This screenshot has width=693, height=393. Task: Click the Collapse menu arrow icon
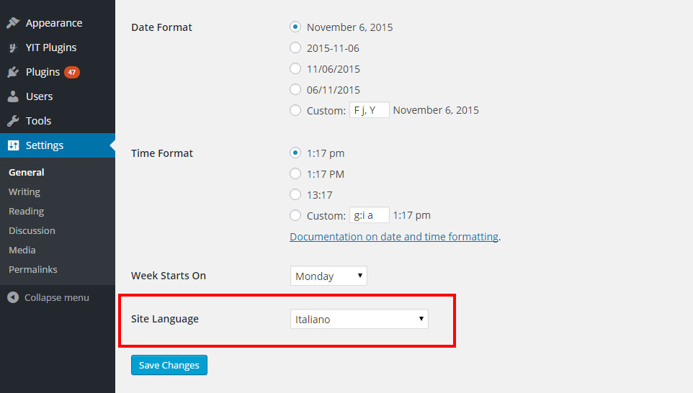click(x=13, y=297)
